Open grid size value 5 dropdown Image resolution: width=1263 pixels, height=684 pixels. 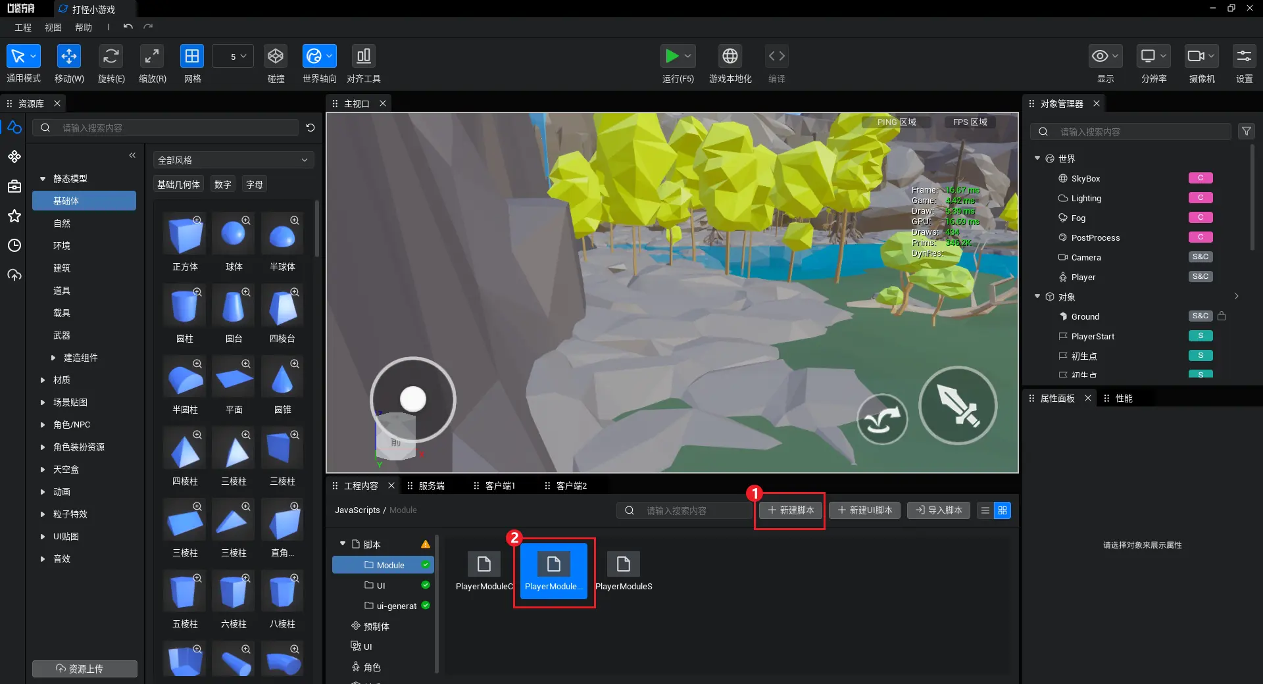pos(234,57)
